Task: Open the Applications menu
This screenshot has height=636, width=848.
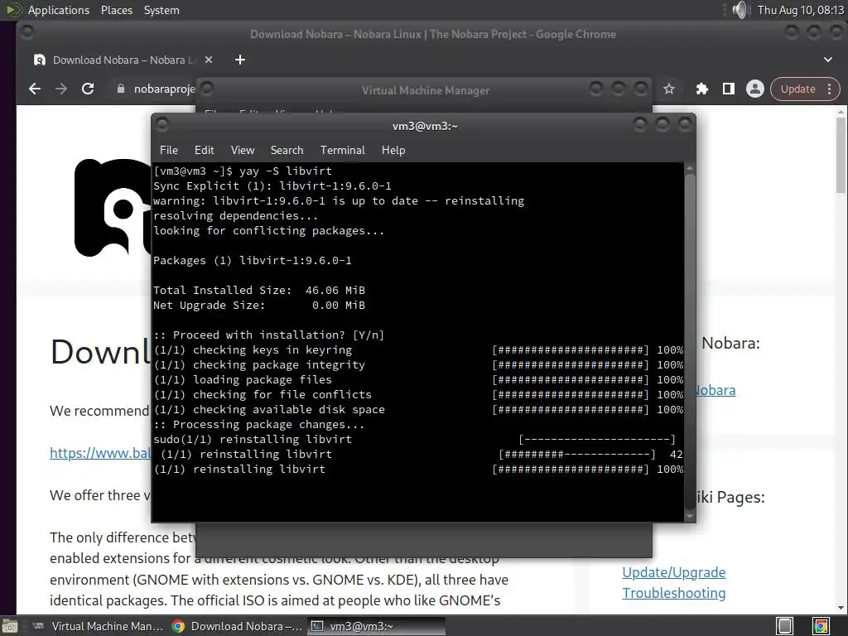Action: (x=59, y=10)
